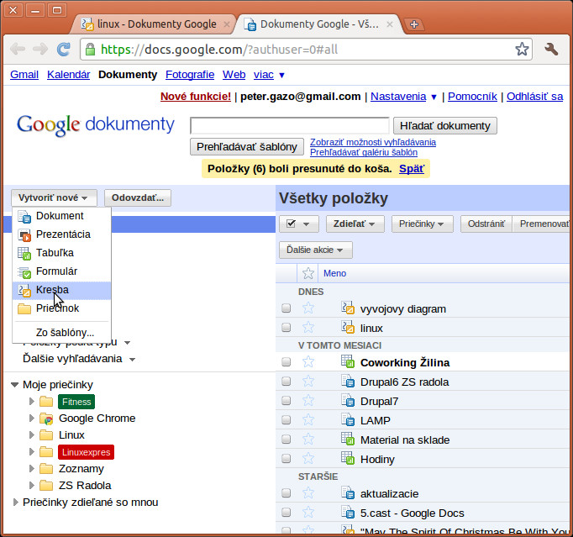
Task: Open the select-all checkbox dropdown
Action: point(299,224)
